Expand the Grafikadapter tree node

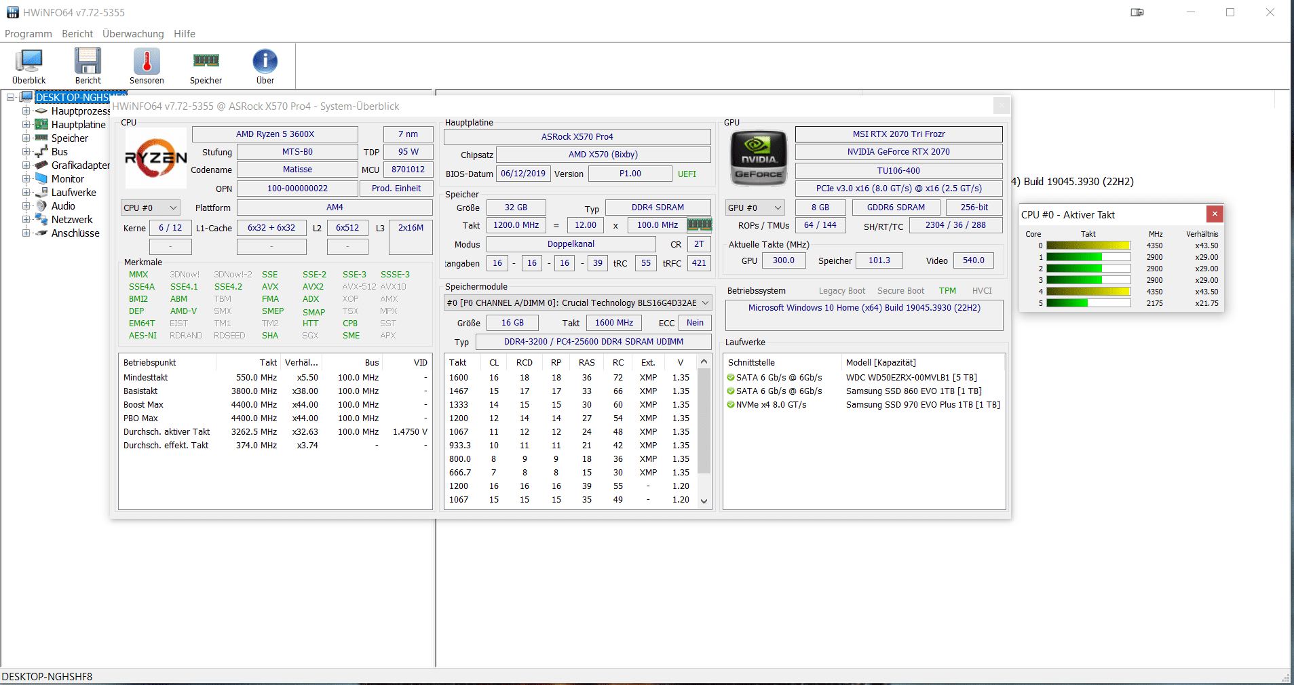point(26,165)
